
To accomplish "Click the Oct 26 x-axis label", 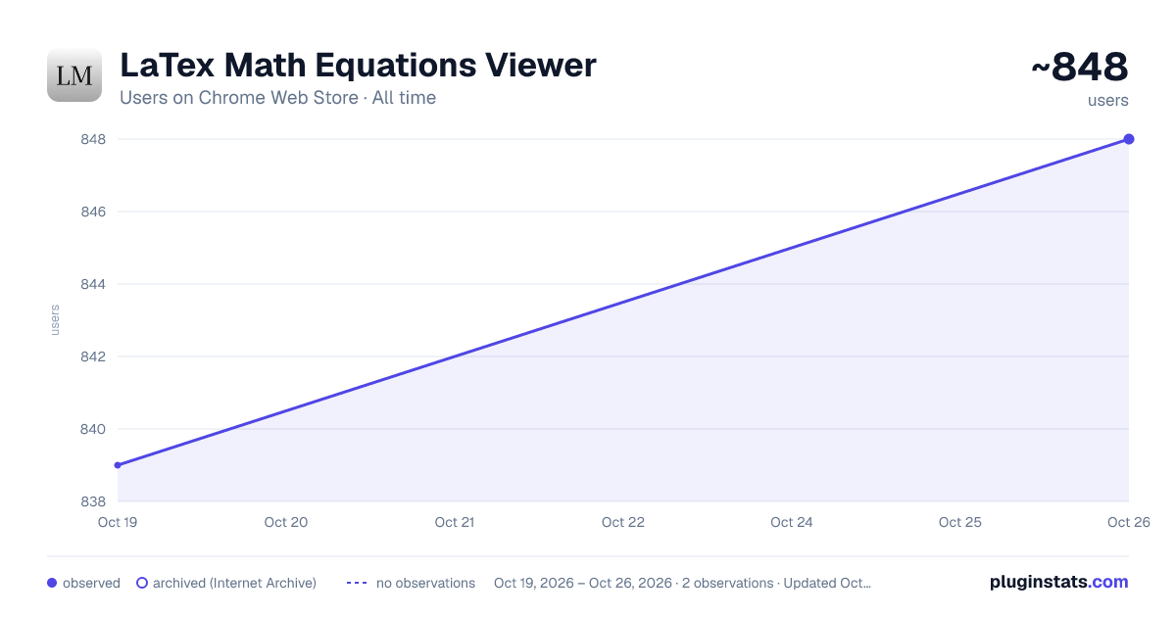I will tap(1127, 522).
